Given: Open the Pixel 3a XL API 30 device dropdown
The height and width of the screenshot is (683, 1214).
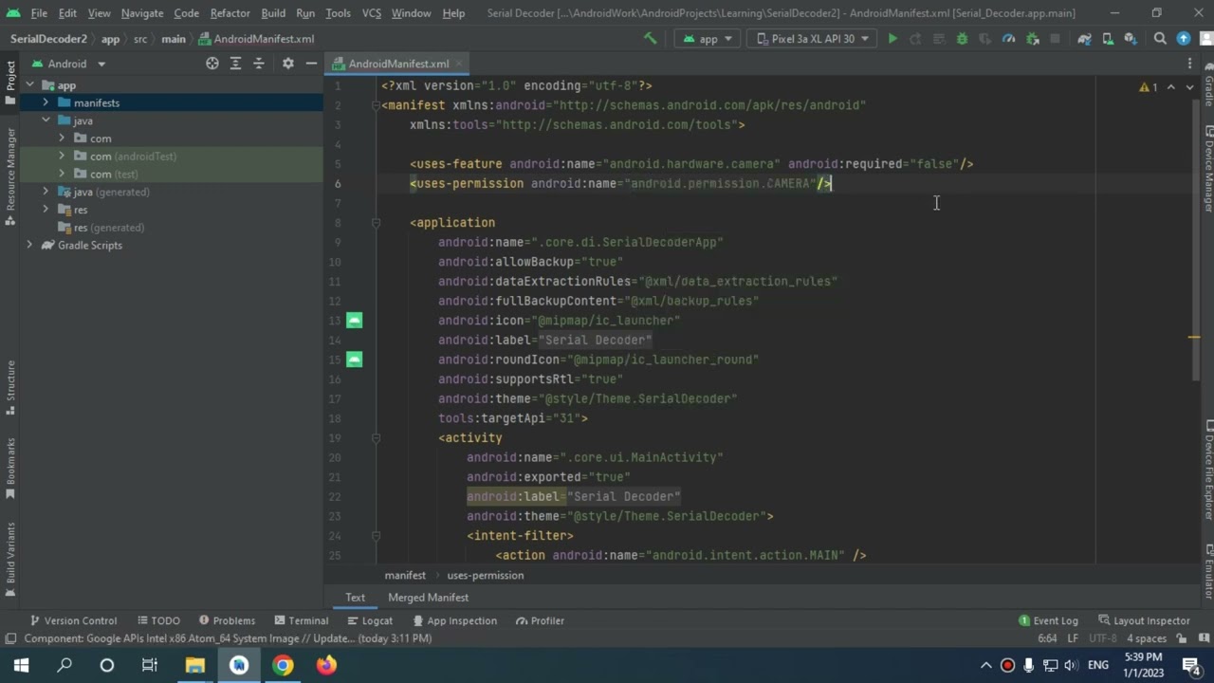Looking at the screenshot, I should [x=812, y=39].
